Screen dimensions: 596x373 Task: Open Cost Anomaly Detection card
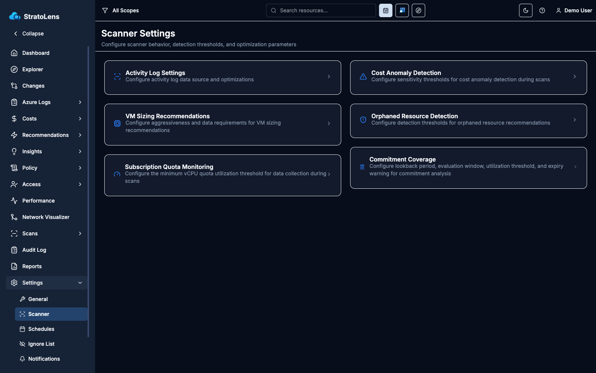pos(469,78)
